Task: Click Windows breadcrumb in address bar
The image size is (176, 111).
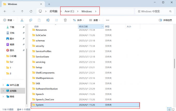Action: point(86,11)
